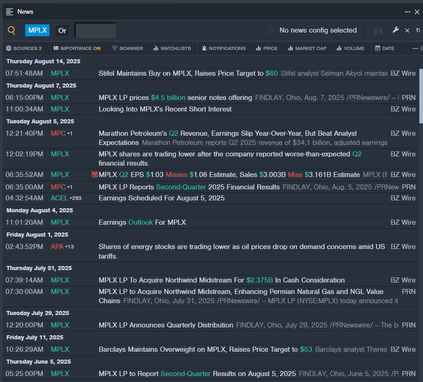Open the Scanner filter
423x382 pixels.
[x=127, y=48]
